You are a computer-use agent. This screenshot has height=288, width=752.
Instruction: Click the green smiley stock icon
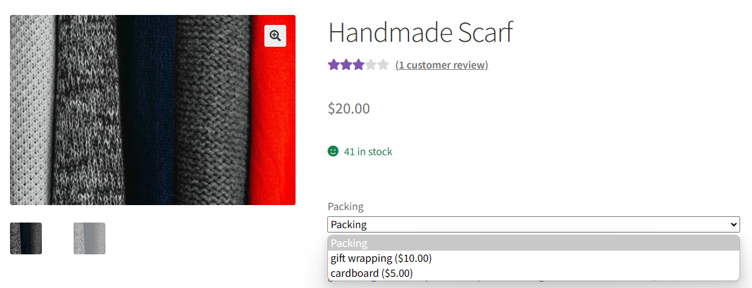pos(333,151)
